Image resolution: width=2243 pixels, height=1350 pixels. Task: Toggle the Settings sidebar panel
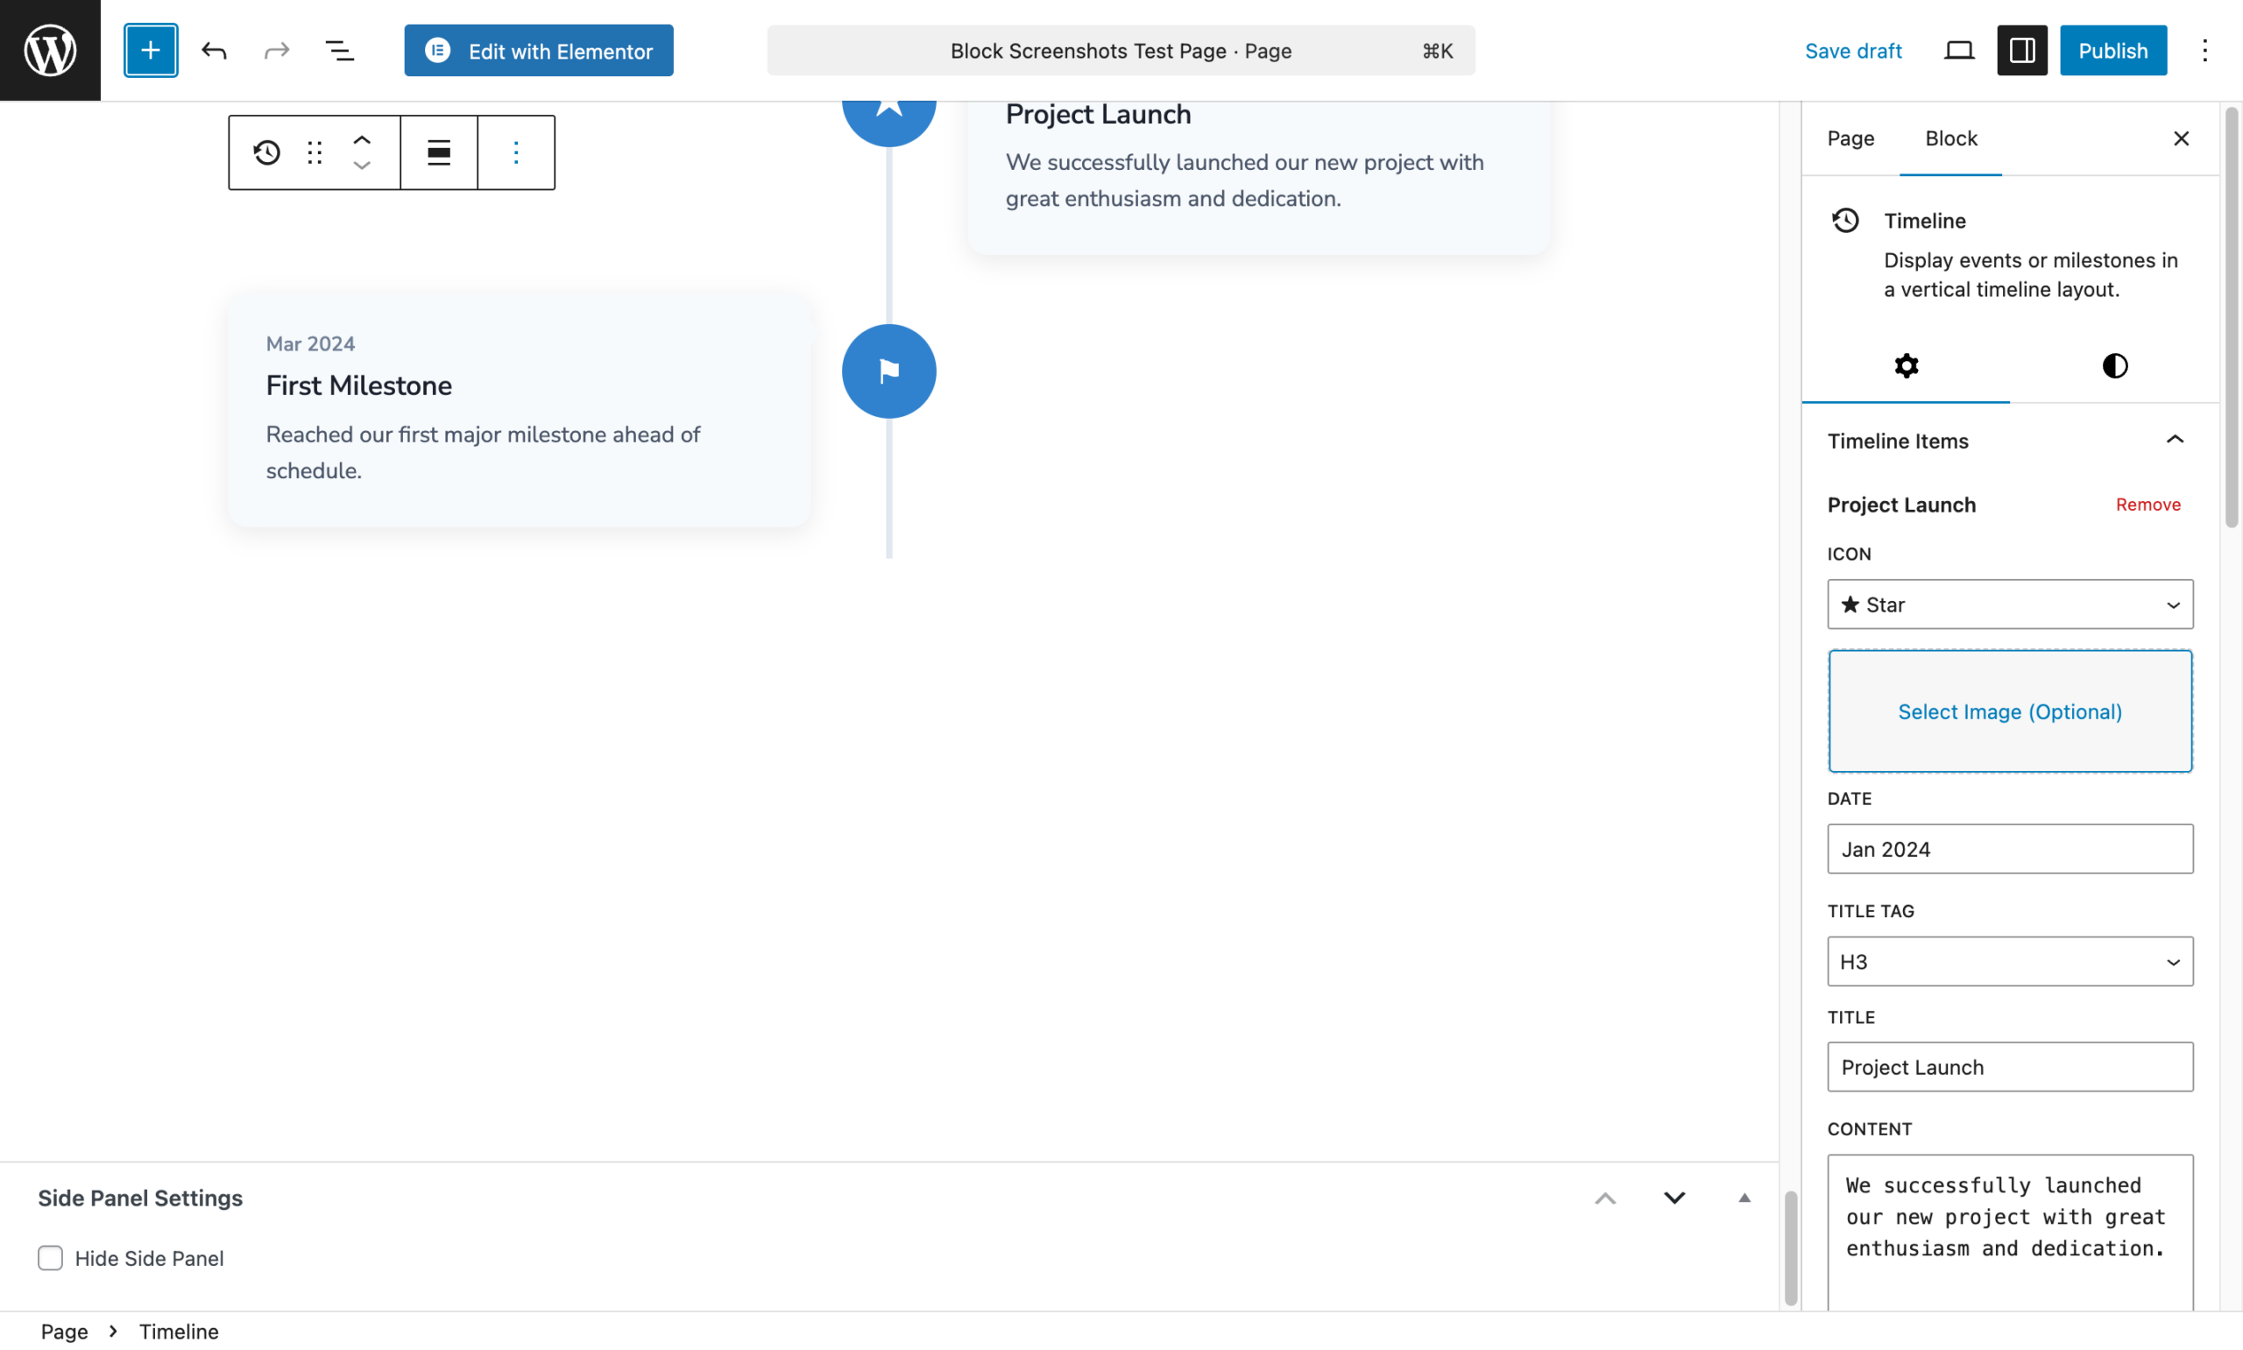[x=2020, y=50]
